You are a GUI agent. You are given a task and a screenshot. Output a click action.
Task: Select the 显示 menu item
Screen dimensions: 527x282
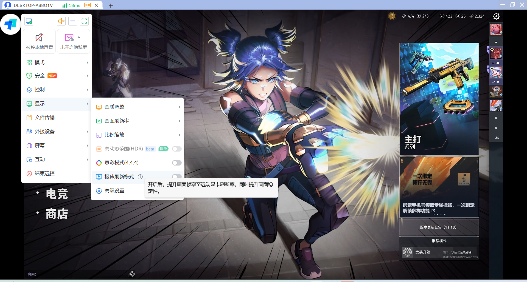pos(57,104)
